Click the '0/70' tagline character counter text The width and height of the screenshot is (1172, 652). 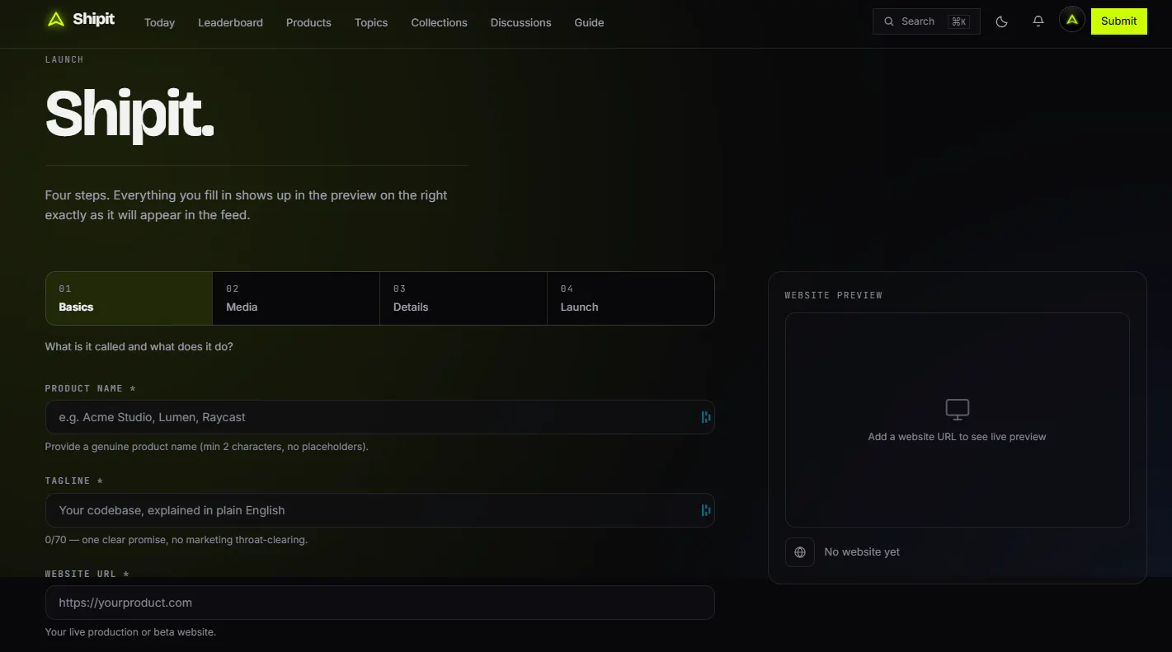(x=177, y=540)
